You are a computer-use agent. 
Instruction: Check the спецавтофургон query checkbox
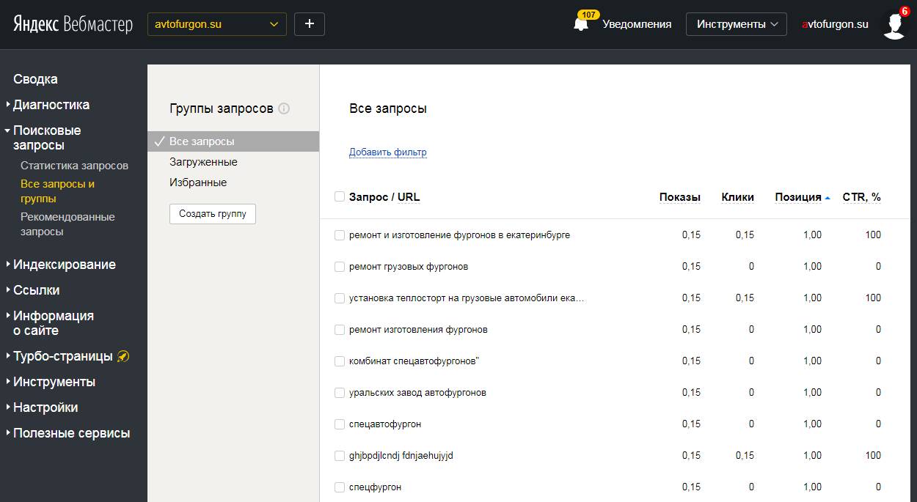(x=340, y=424)
